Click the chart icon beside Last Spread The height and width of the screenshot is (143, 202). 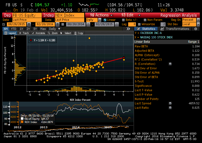pyautogui.click(x=170, y=103)
